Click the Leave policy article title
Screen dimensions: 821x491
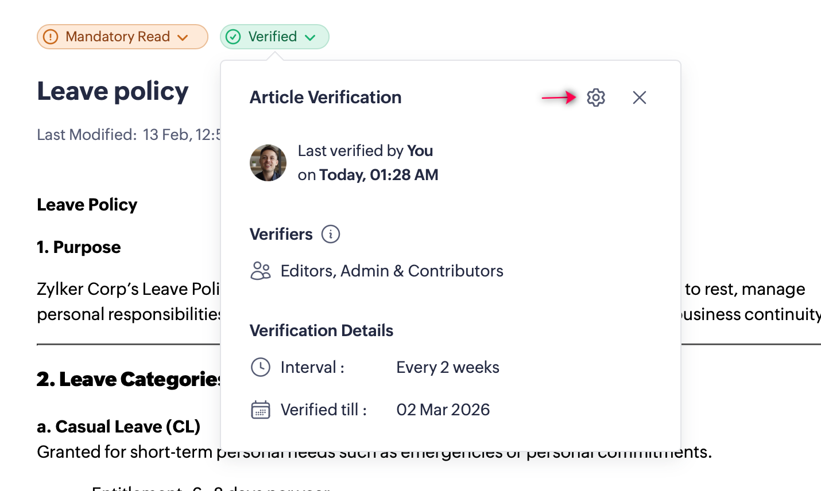(x=113, y=91)
